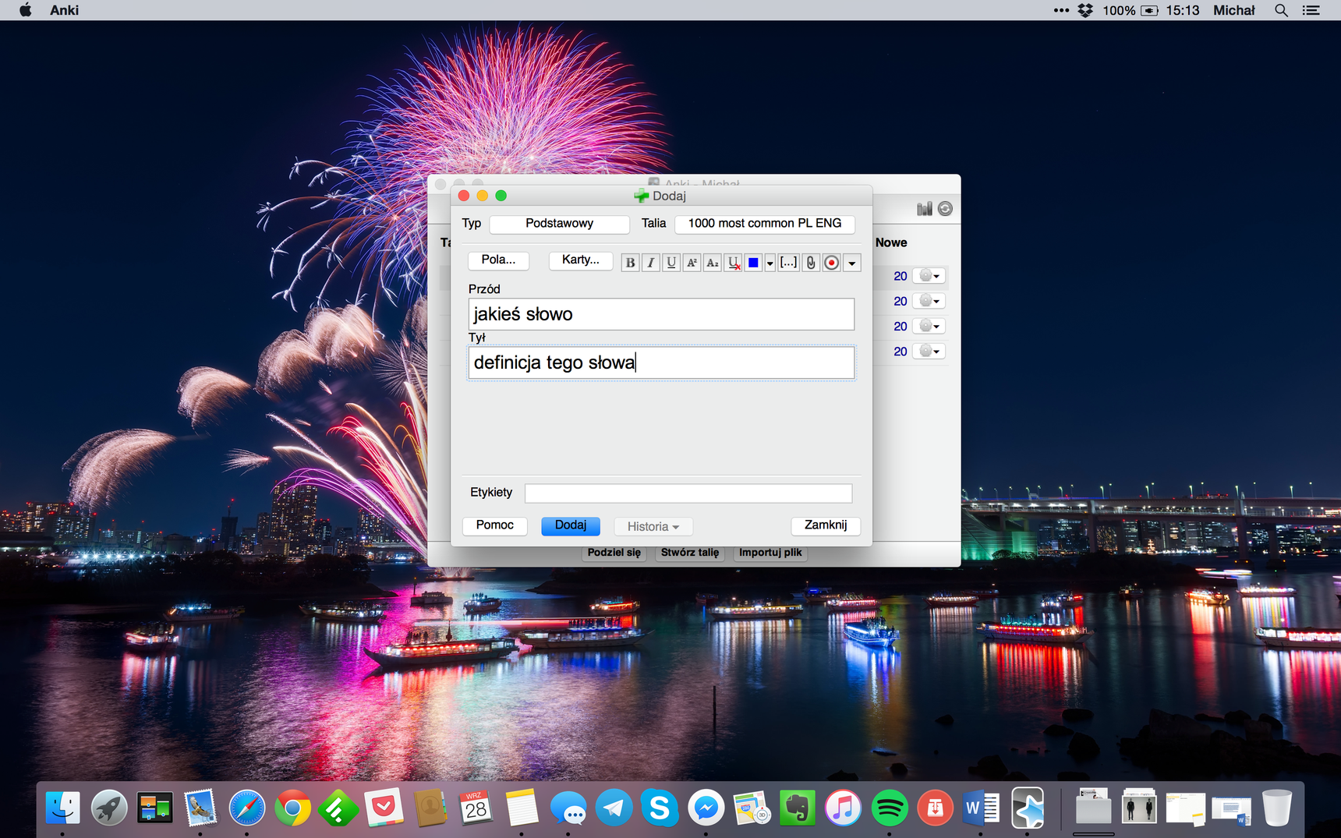Attach media with the paperclip icon

click(811, 263)
